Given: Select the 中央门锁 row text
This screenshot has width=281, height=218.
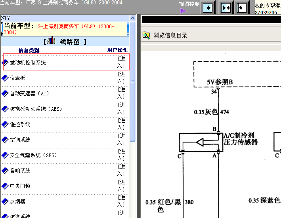Looking at the screenshot, I should (20, 186).
